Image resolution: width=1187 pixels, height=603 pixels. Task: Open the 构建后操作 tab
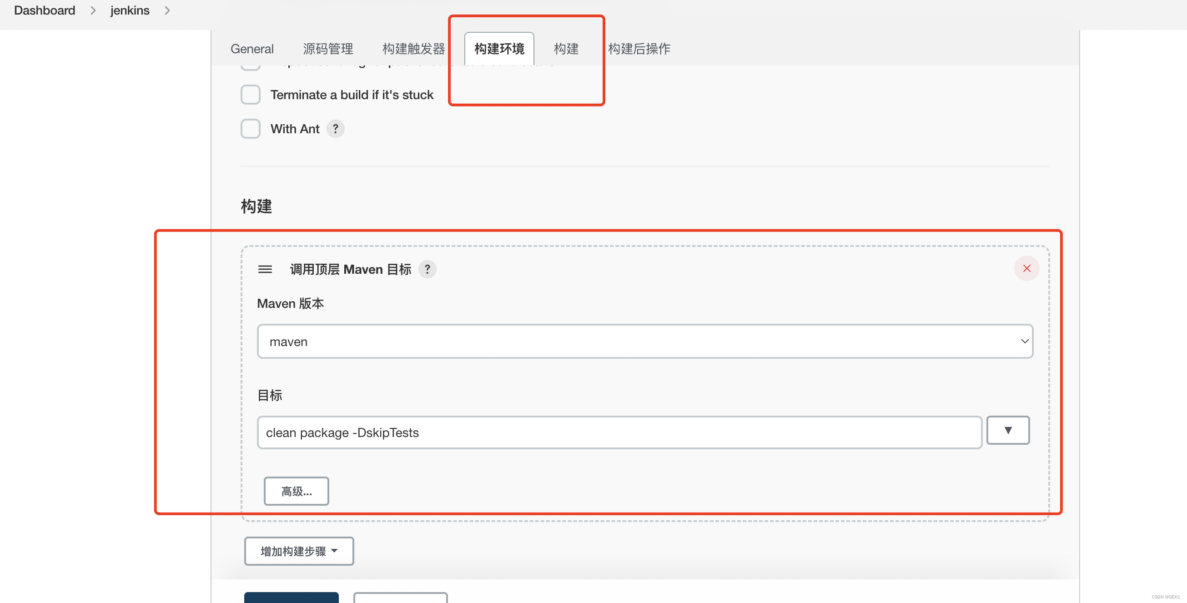[639, 49]
